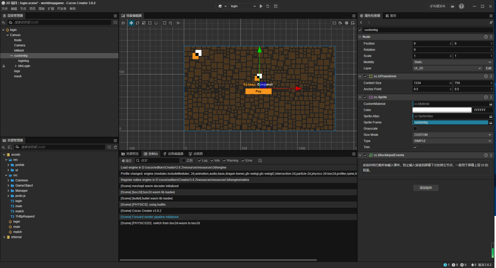This screenshot has height=268, width=496.
Task: Click the refresh preview icon
Action: [268, 6]
